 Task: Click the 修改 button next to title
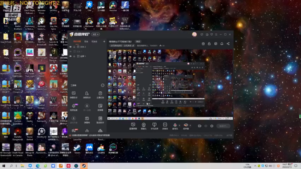pos(138,42)
